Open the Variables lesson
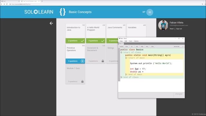 click(x=136, y=31)
